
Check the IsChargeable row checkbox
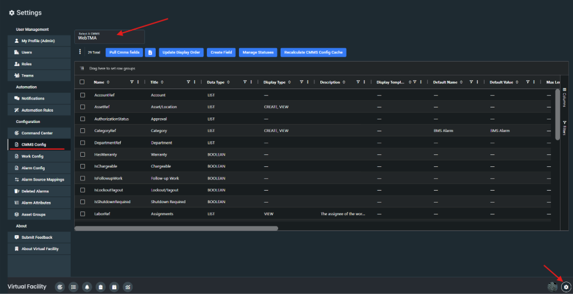[83, 166]
